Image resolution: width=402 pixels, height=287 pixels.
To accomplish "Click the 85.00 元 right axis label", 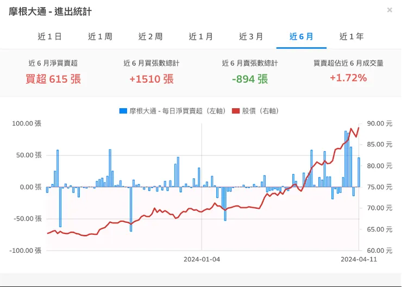I will 380,145.
